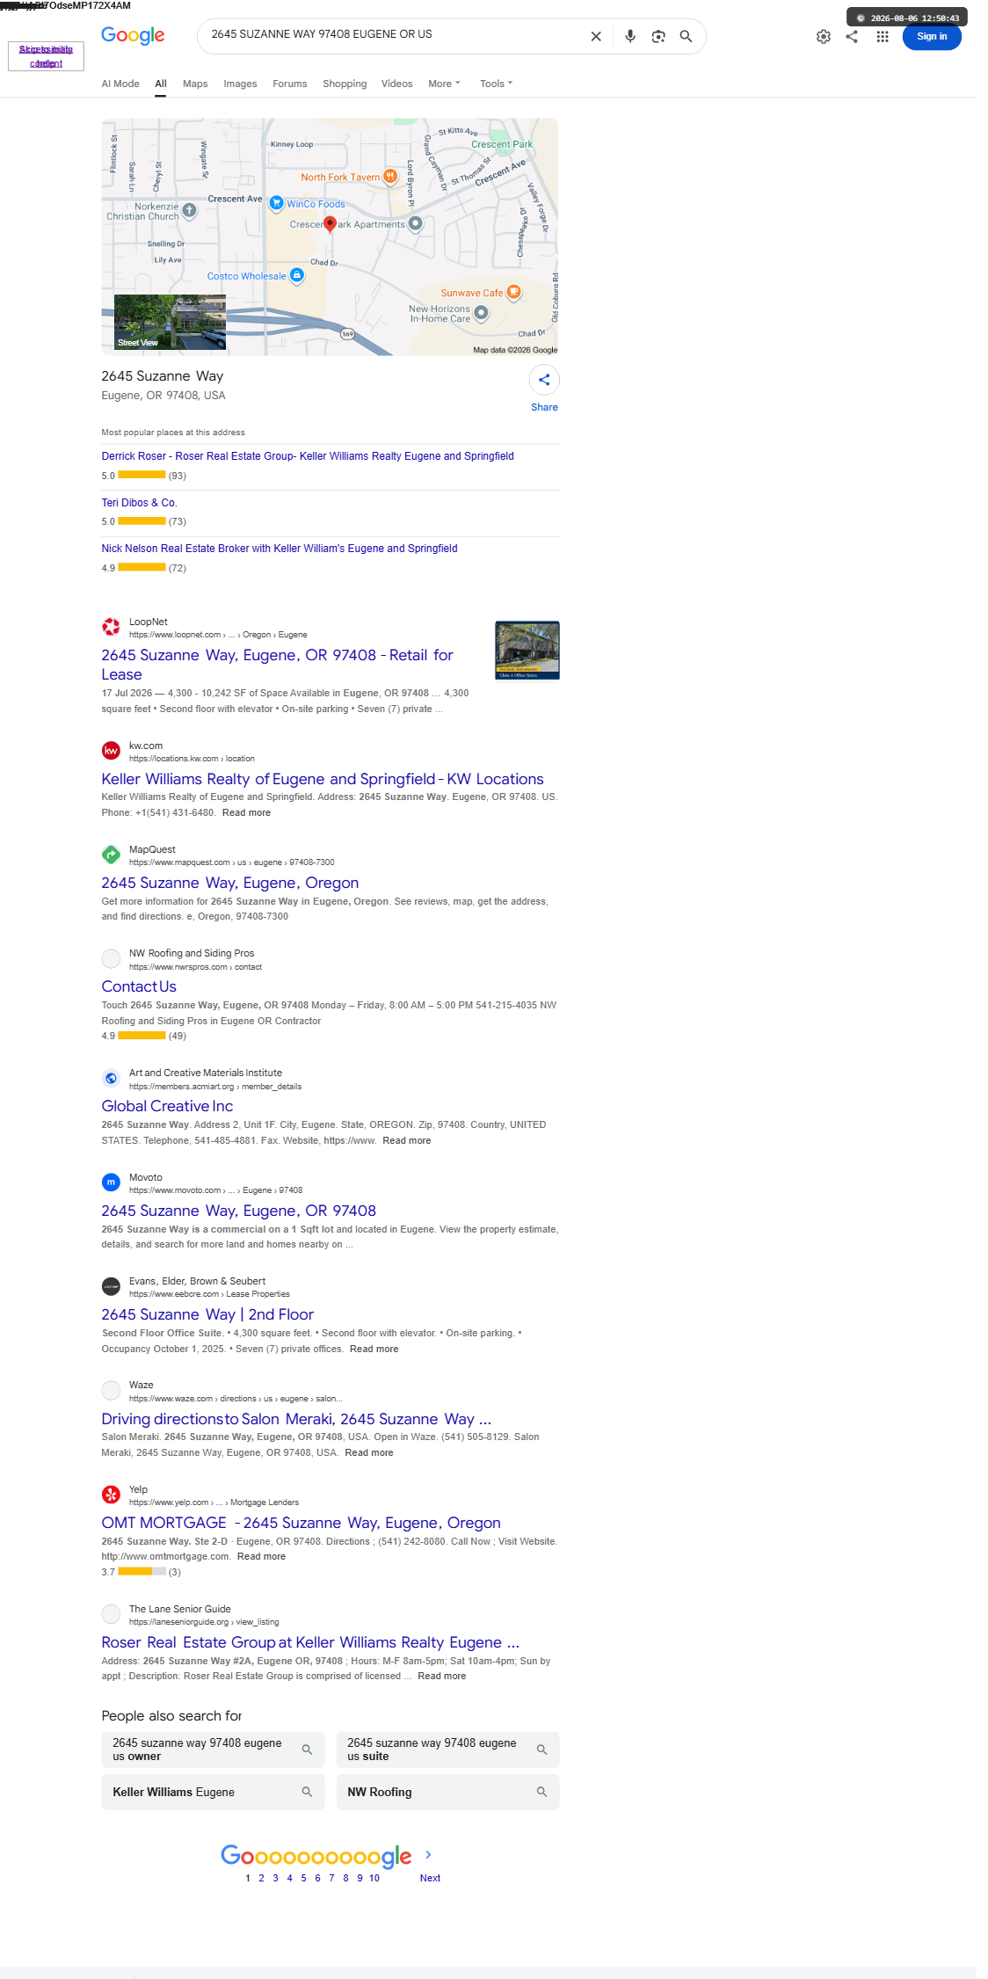988x1979 pixels.
Task: Open OMT MORTGAGE Yelp result
Action: click(301, 1523)
